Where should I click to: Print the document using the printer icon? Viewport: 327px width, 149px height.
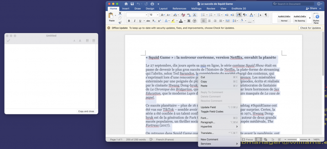click(x=152, y=4)
